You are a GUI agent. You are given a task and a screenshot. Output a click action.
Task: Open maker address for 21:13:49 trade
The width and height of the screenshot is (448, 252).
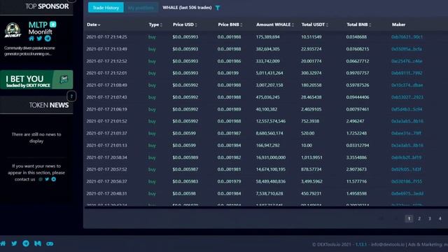[x=406, y=49]
